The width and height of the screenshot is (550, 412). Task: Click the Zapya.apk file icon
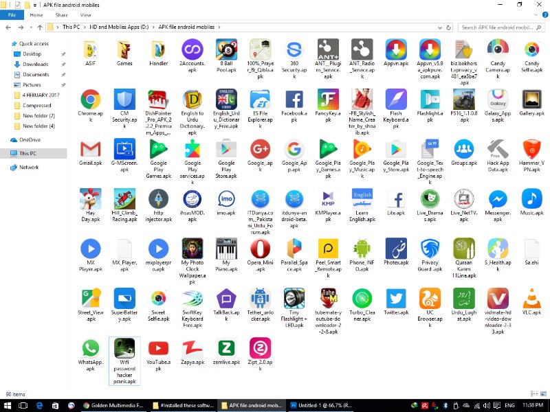click(x=192, y=349)
